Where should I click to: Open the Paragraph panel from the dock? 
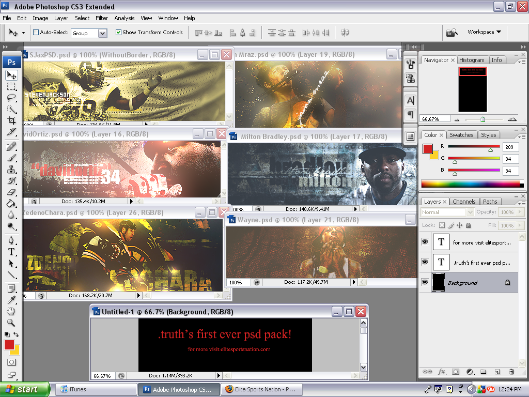pyautogui.click(x=410, y=114)
